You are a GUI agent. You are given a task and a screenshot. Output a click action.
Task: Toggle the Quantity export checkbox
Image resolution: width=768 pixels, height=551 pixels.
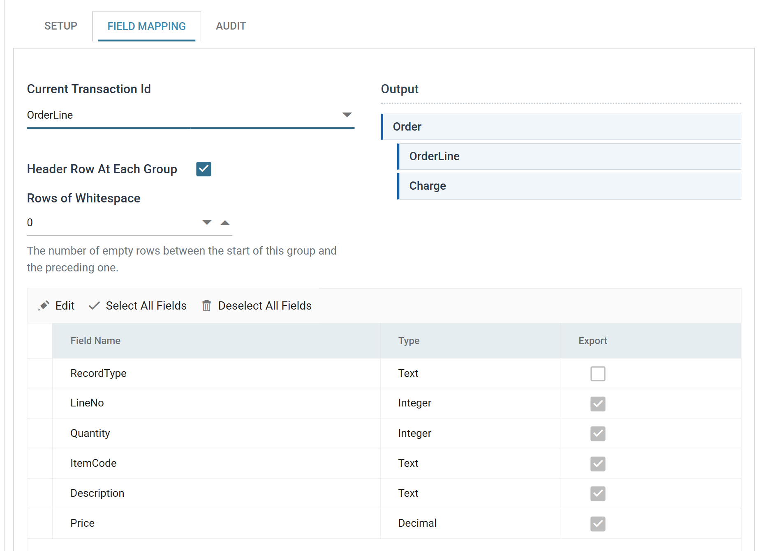pyautogui.click(x=598, y=434)
